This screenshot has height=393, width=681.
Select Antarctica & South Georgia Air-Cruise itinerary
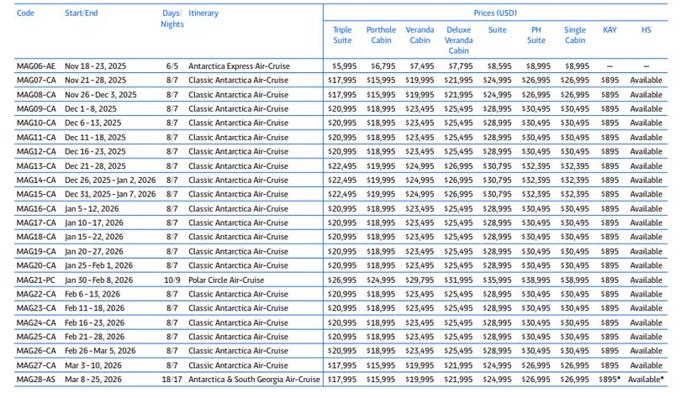(x=254, y=379)
